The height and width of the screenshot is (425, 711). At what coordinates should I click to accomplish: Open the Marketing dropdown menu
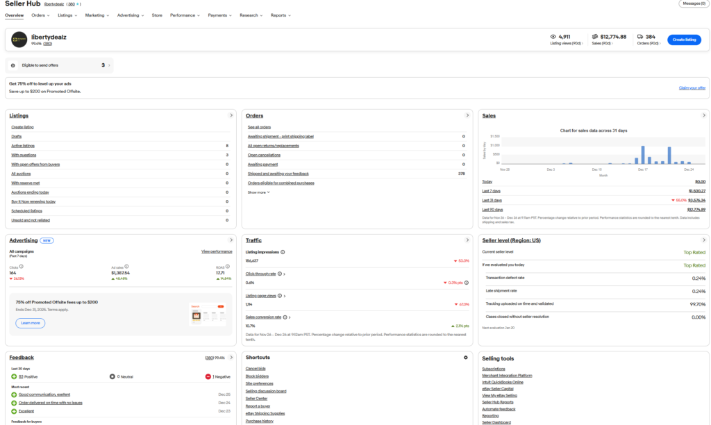[x=97, y=15]
